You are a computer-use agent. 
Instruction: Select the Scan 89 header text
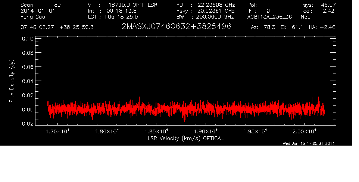pyautogui.click(x=41, y=5)
